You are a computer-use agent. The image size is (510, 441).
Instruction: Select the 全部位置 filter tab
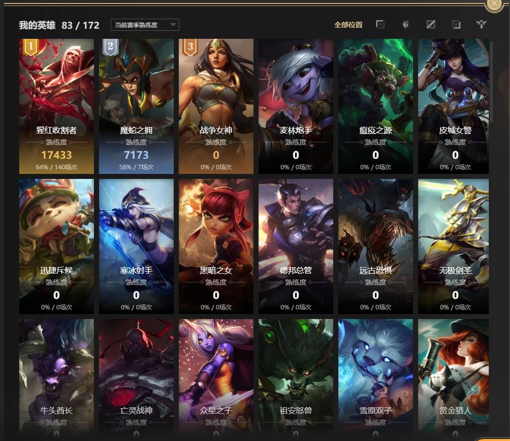348,25
